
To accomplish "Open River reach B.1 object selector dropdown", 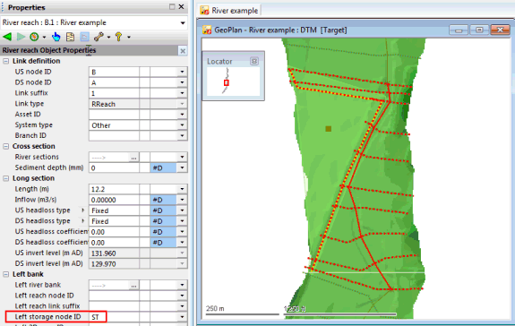I will (183, 23).
